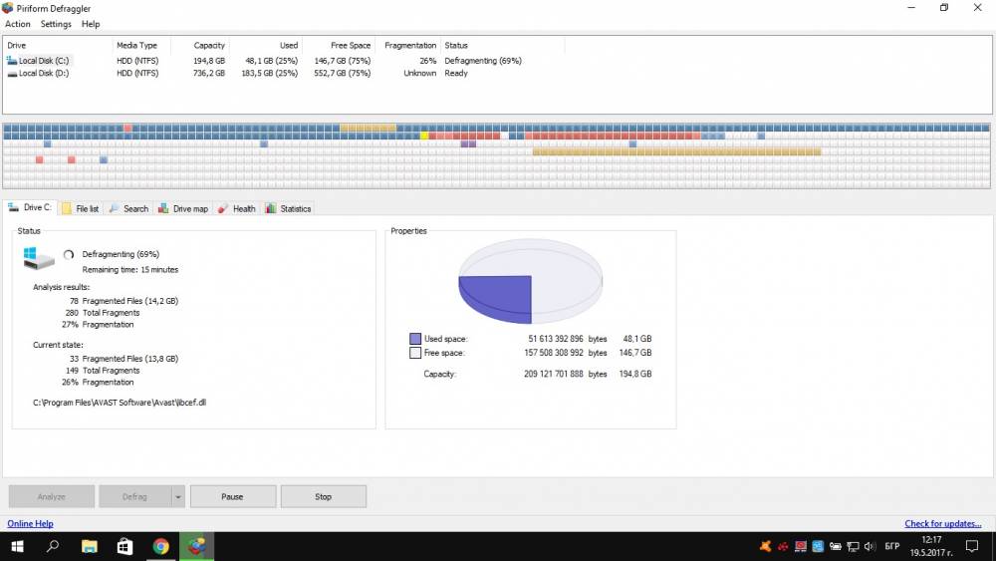Switch to the Drive map tab
Image resolution: width=996 pixels, height=561 pixels.
(x=183, y=208)
